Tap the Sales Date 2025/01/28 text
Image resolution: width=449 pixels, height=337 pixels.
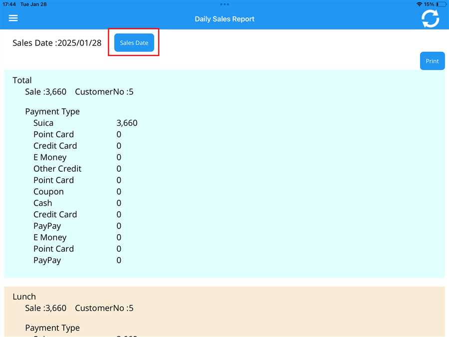tap(57, 43)
